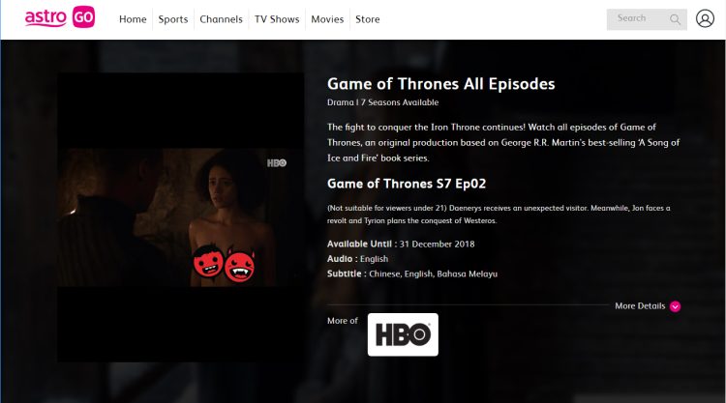Click the right red devil sticker
726x403 pixels.
240,265
